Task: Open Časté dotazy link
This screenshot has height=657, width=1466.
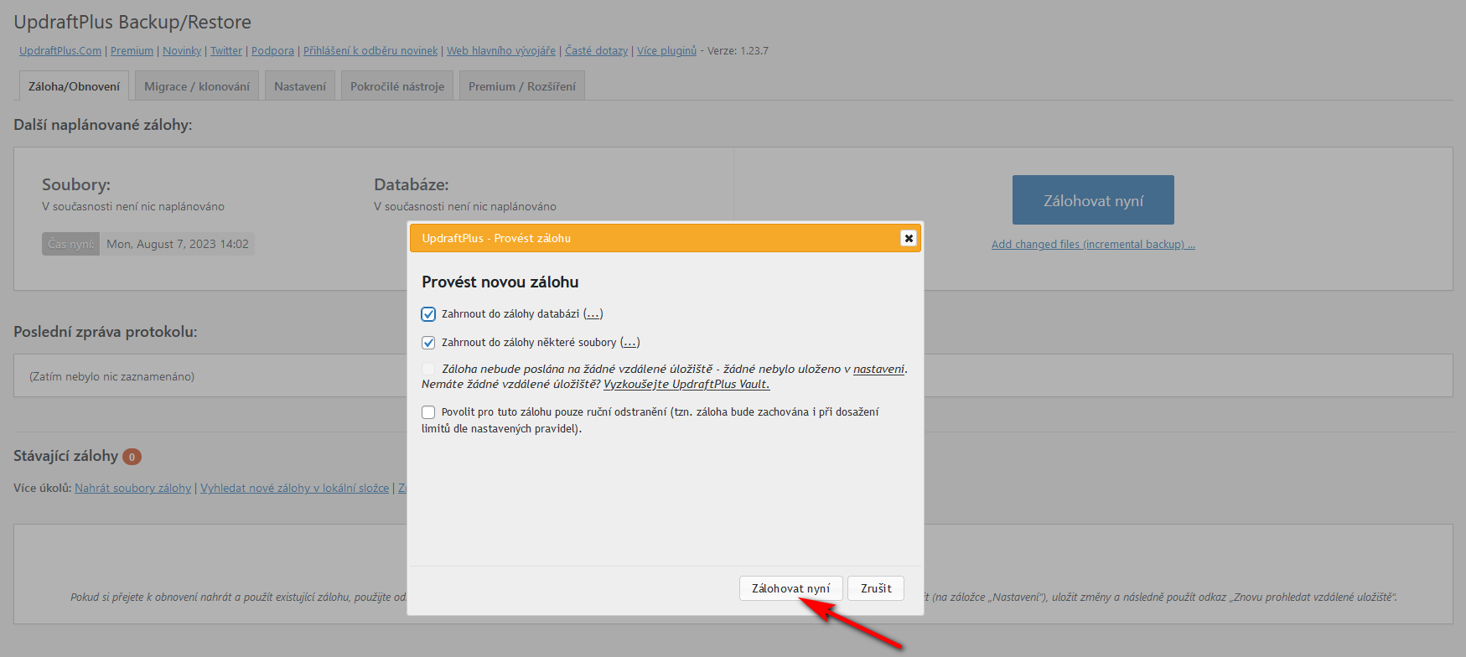Action: click(x=596, y=51)
